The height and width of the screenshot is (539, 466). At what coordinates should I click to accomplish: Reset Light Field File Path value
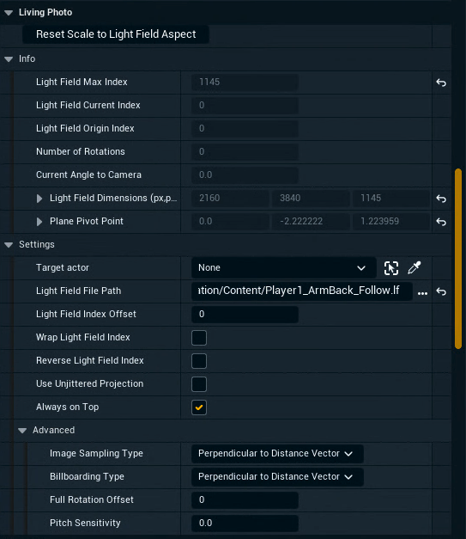point(441,291)
